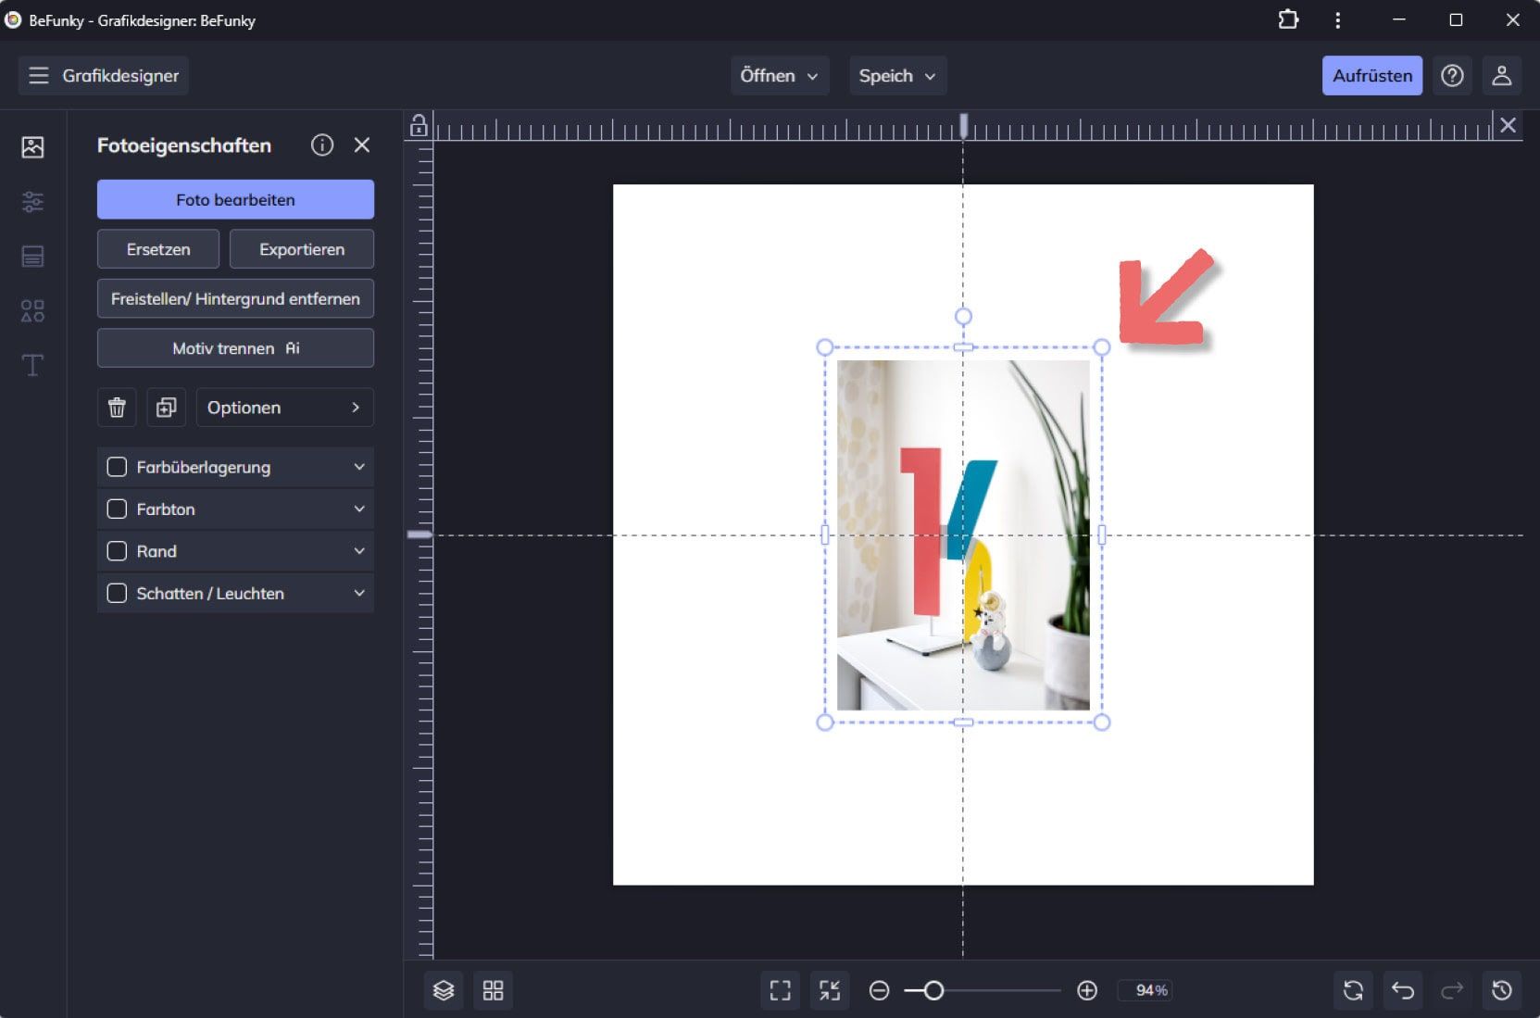The width and height of the screenshot is (1540, 1018).
Task: Open the browser extensions puzzle icon
Action: coord(1288,19)
